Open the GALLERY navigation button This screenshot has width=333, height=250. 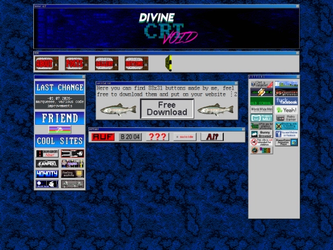107,64
